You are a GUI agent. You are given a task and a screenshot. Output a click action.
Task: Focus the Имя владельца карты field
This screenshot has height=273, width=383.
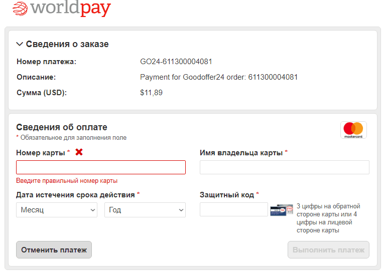coord(284,167)
